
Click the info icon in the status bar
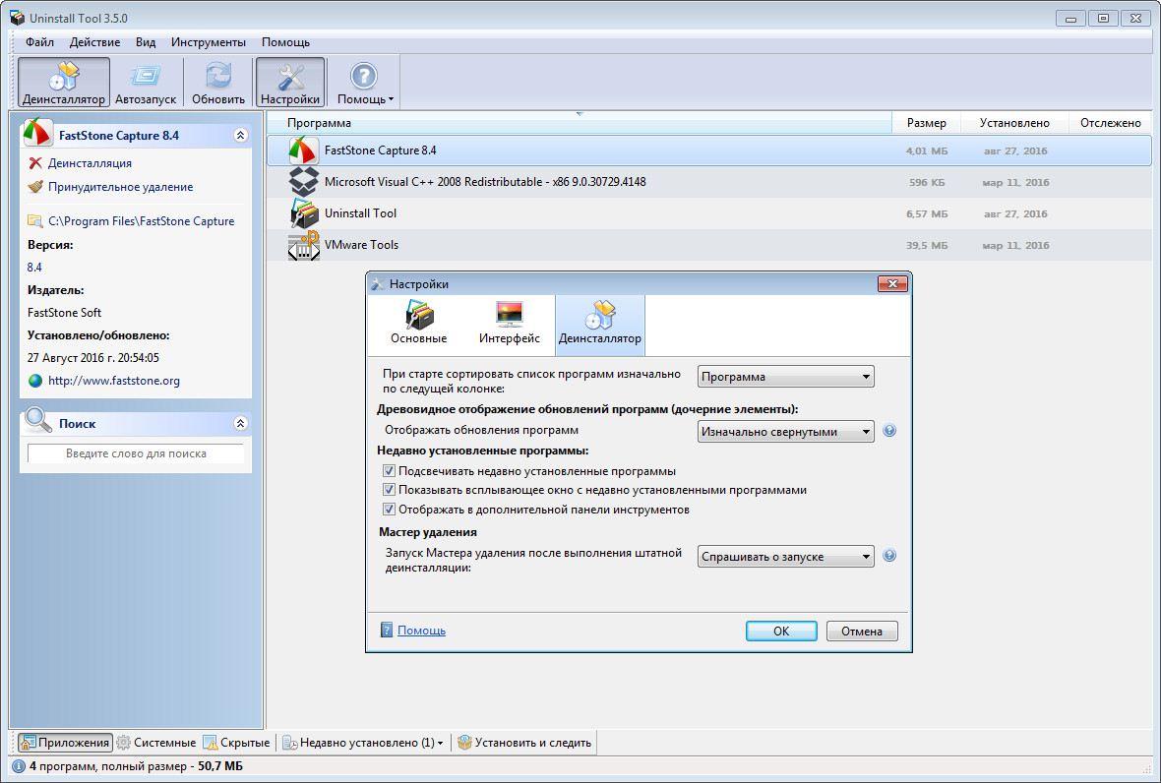tap(19, 766)
